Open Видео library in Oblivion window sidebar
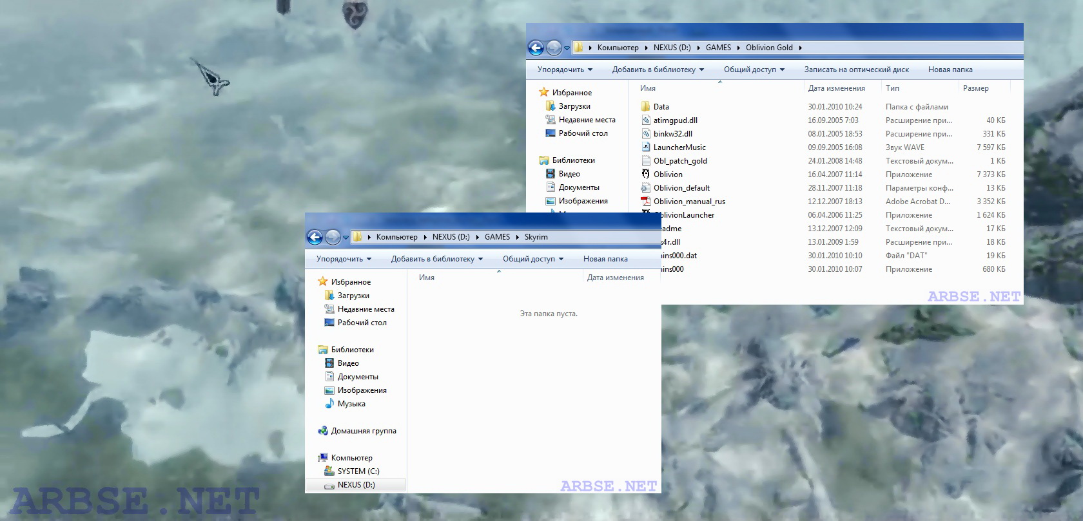Screen dimensions: 1083x521 pos(563,174)
